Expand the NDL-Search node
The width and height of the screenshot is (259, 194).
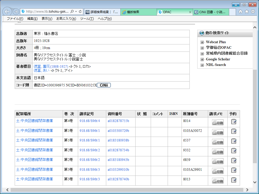[x=202, y=65]
